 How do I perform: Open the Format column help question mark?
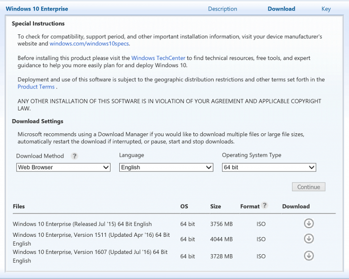click(x=265, y=205)
